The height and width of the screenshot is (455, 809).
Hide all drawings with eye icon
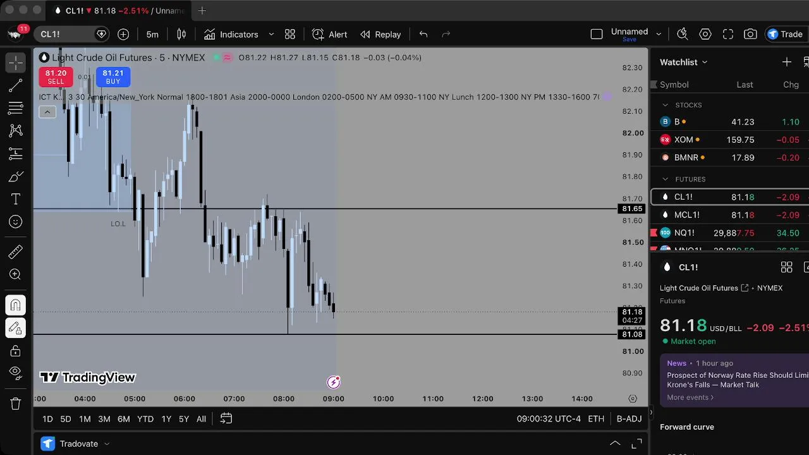[16, 373]
